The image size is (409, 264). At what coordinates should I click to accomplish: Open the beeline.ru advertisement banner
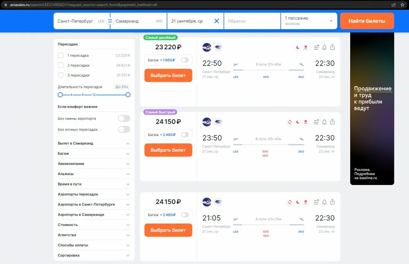(372, 108)
